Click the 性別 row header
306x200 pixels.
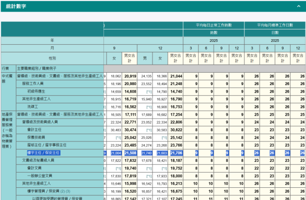pyautogui.click(x=52, y=58)
